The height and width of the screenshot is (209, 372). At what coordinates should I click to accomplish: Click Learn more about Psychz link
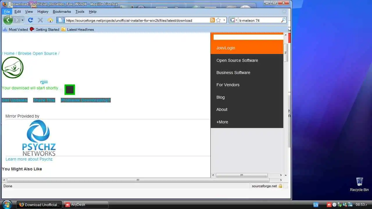pos(29,159)
